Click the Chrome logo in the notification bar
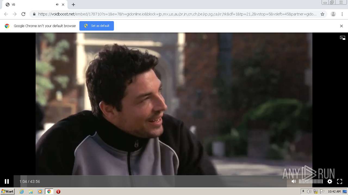Screen dimensions: 348x195 7,26
